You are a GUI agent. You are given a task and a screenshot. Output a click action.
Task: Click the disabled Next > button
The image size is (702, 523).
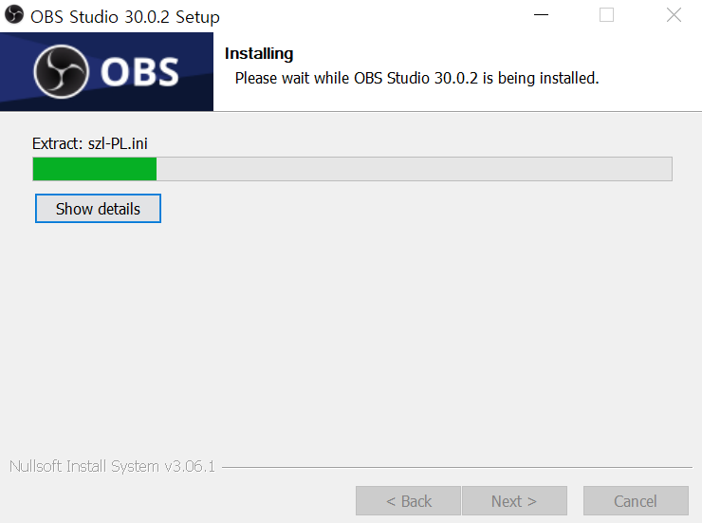click(514, 500)
